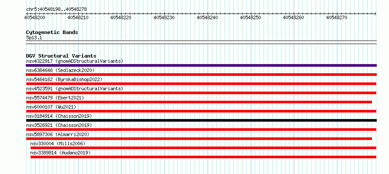Click the left arrowhead of the ruler
Image resolution: width=389 pixels, height=174 pixels.
27,14
